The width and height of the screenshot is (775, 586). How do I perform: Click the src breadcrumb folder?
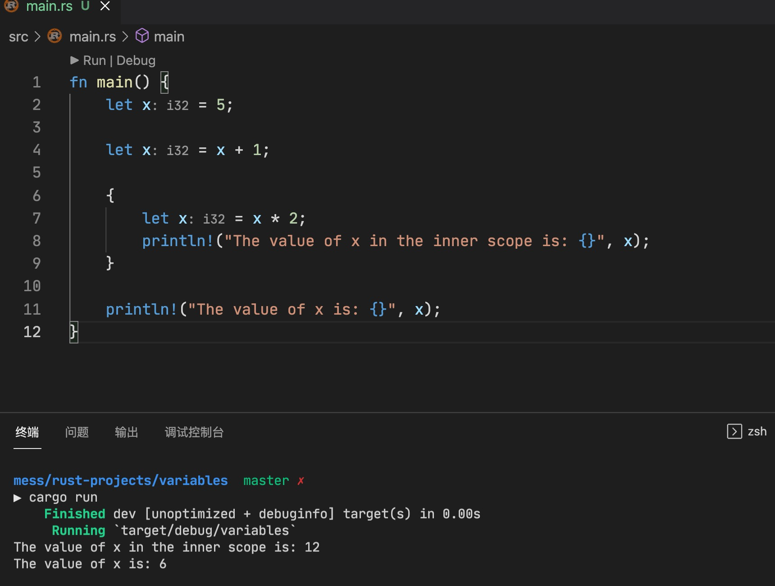(18, 37)
